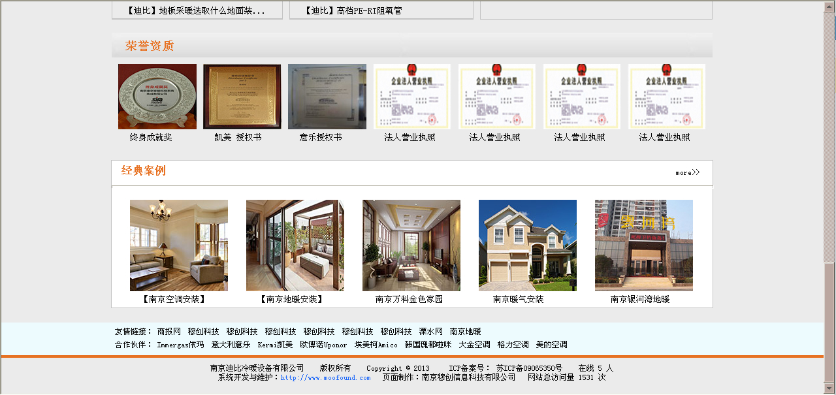Open article 【迪比】地板采暖选取什么地面装...
Viewport: 836px width, 395px height.
[x=197, y=11]
